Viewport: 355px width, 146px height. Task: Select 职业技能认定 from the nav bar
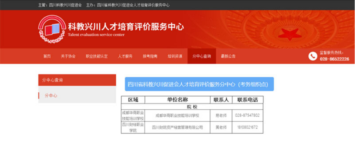click(x=97, y=56)
